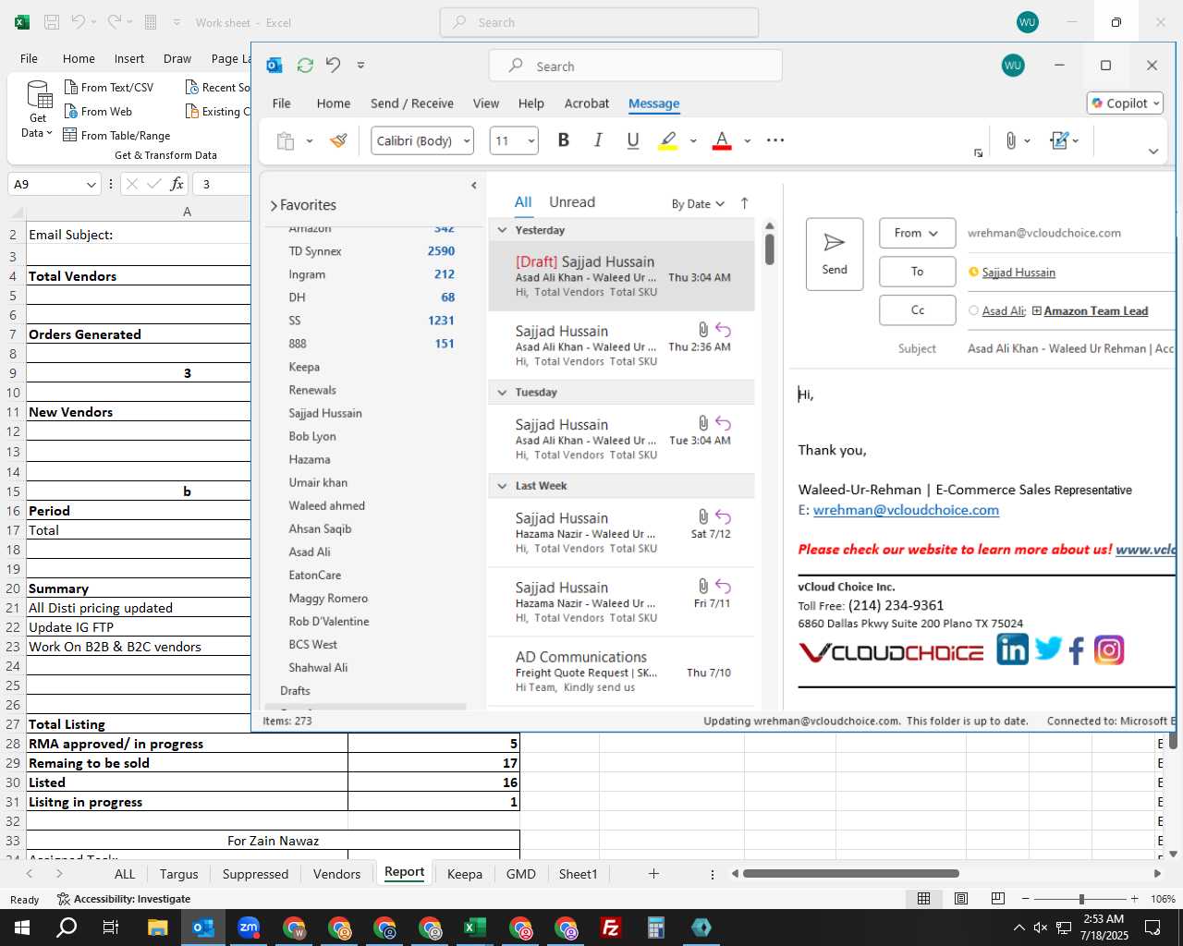Open the Acrobat tab in Outlook
Image resolution: width=1183 pixels, height=946 pixels.
(x=587, y=103)
